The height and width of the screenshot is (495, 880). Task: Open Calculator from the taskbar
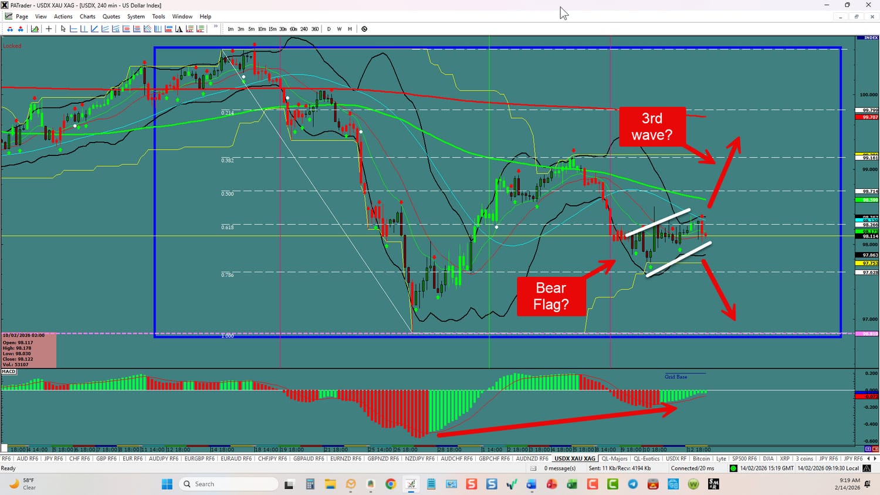(x=310, y=484)
